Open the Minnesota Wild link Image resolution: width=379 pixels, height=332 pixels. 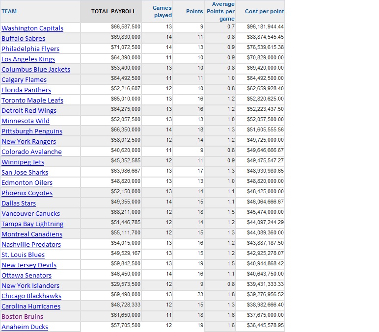(26, 121)
